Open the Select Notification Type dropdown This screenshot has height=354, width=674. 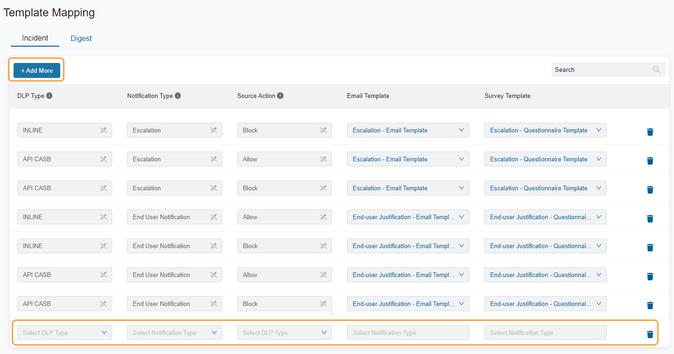(x=174, y=333)
